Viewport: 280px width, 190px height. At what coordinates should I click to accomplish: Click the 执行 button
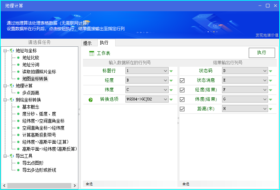click(x=262, y=53)
